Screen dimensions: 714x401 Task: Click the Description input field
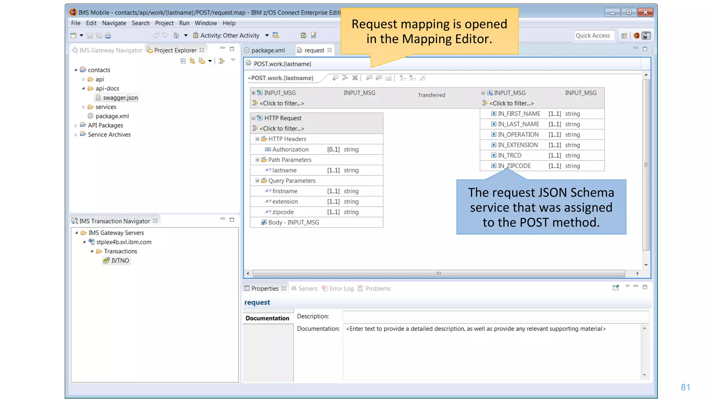(x=496, y=316)
